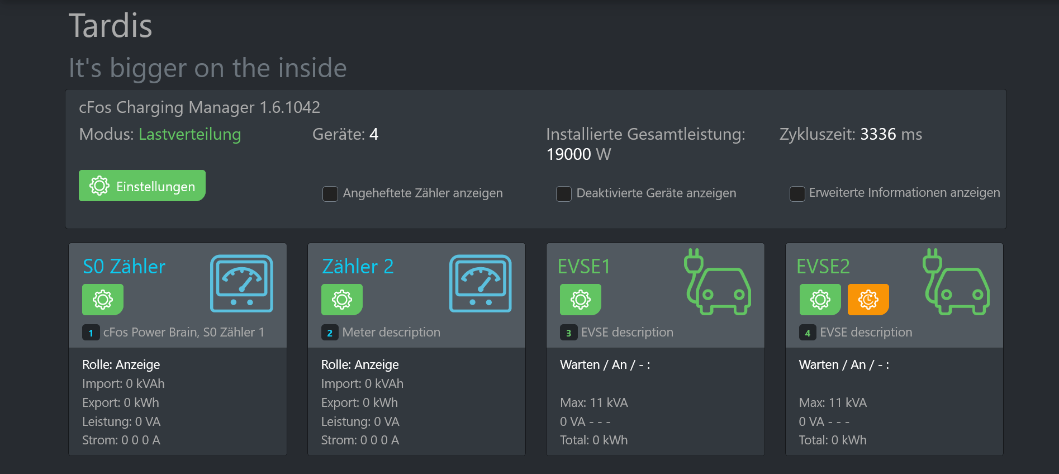Viewport: 1059px width, 474px height.
Task: Click the Tardis page title
Action: [110, 26]
